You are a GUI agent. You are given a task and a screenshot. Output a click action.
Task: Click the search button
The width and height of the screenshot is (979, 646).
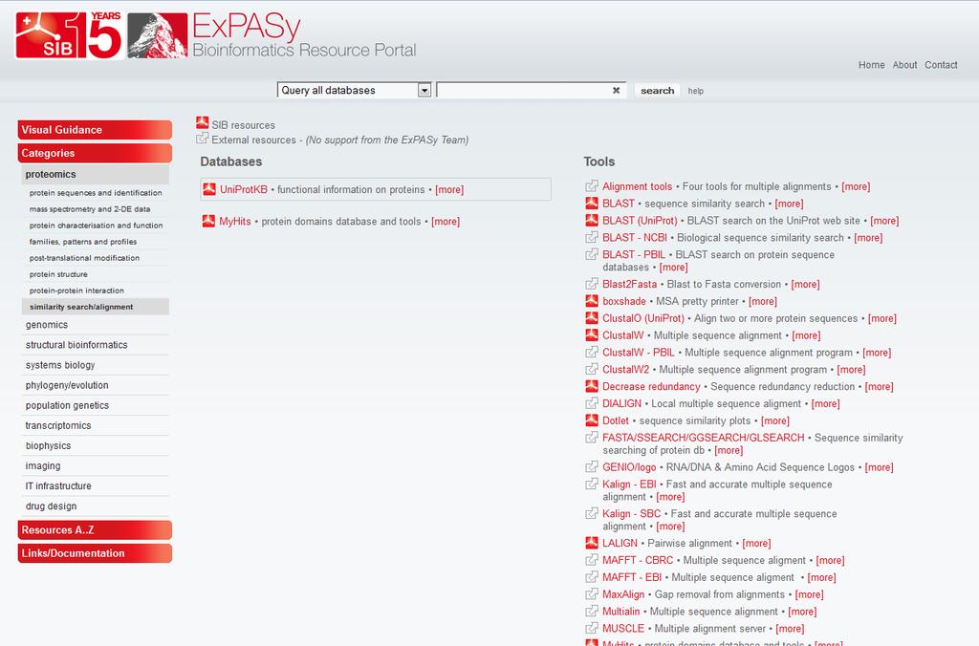658,91
